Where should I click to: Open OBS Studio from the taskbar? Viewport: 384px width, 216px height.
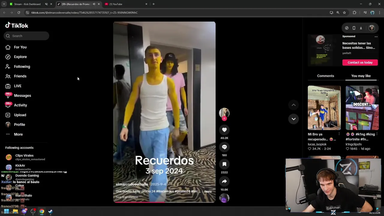(33, 211)
